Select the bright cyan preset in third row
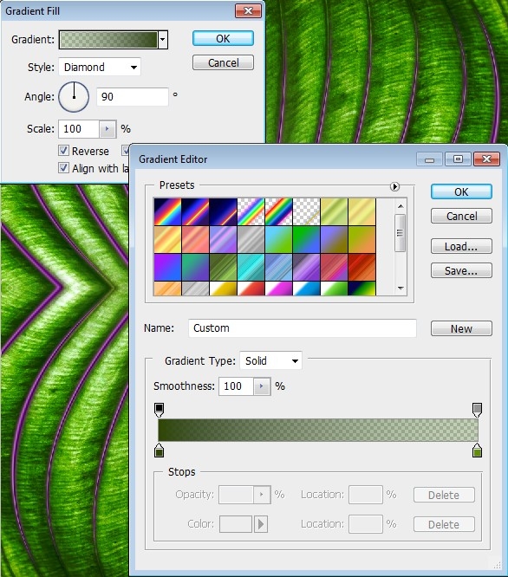Viewport: 508px width, 577px height. point(251,268)
